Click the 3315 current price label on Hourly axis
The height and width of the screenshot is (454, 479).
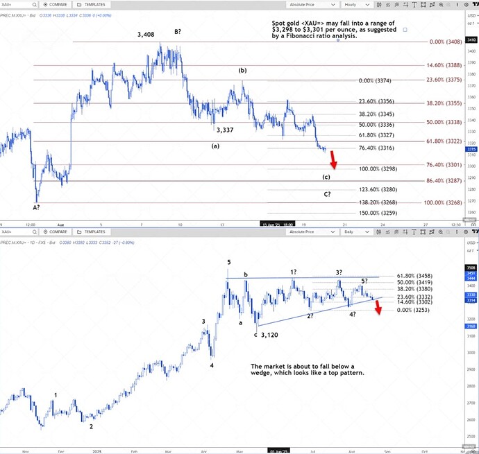tap(471, 149)
